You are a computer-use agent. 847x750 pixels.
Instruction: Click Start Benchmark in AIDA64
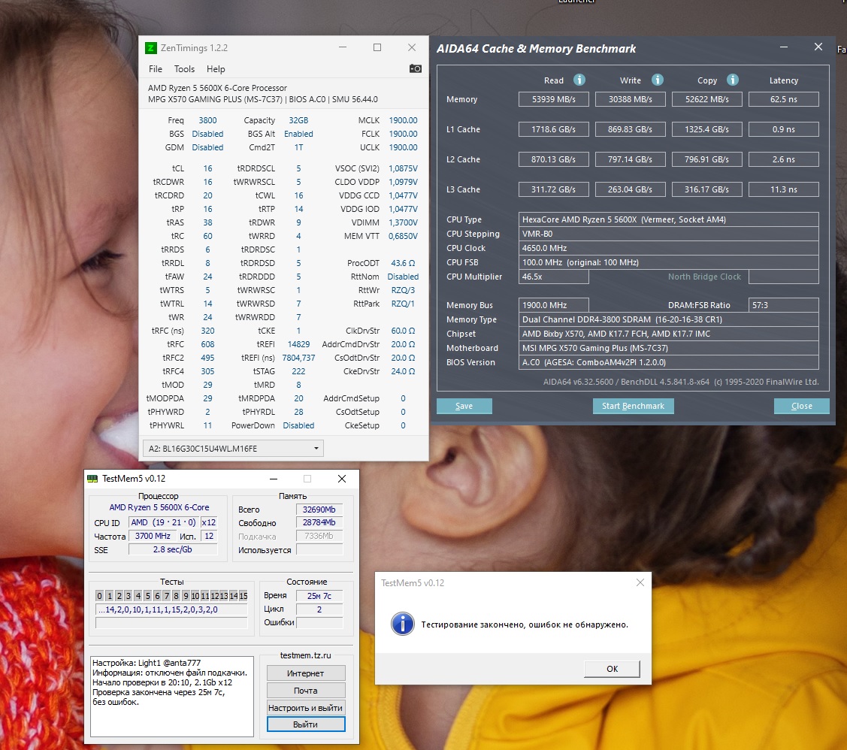coord(633,406)
